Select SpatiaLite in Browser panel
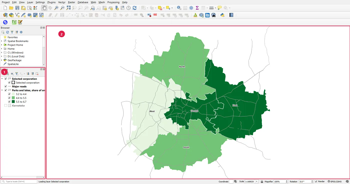 point(13,64)
